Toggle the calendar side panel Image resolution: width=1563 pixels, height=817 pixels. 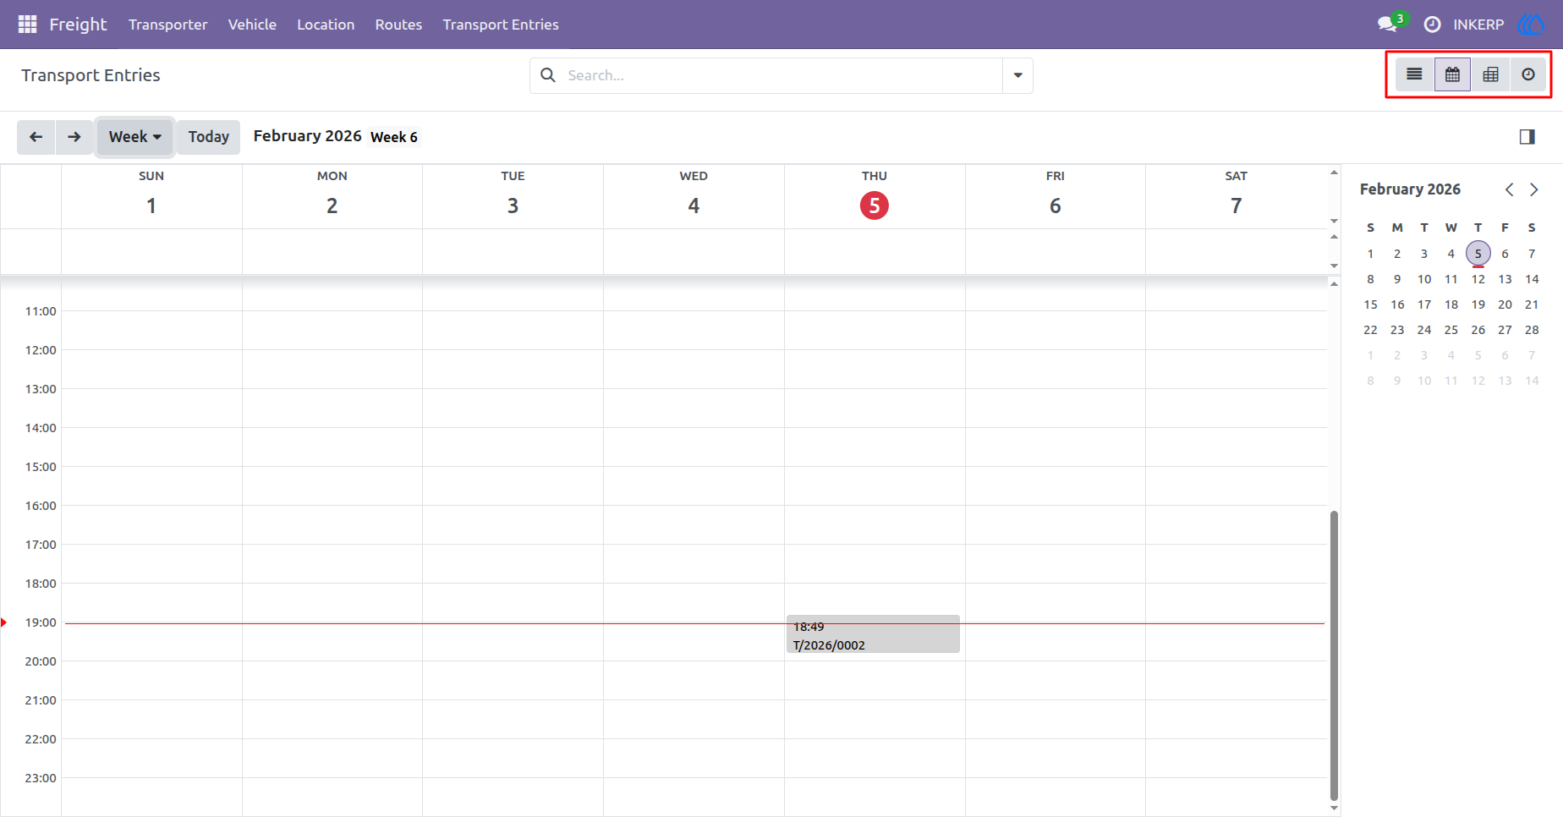click(1527, 137)
